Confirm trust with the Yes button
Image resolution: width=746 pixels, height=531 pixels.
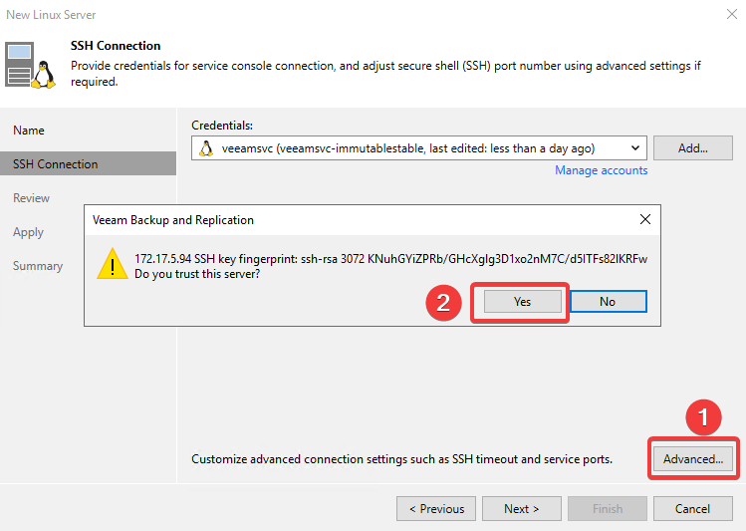click(522, 302)
